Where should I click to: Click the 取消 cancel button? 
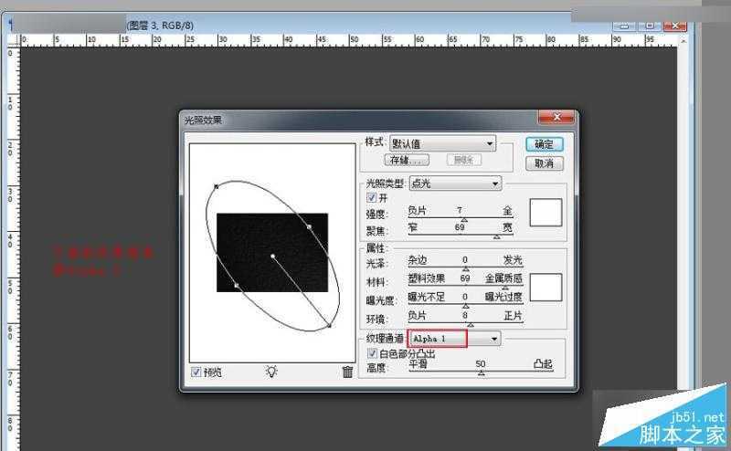pyautogui.click(x=544, y=163)
